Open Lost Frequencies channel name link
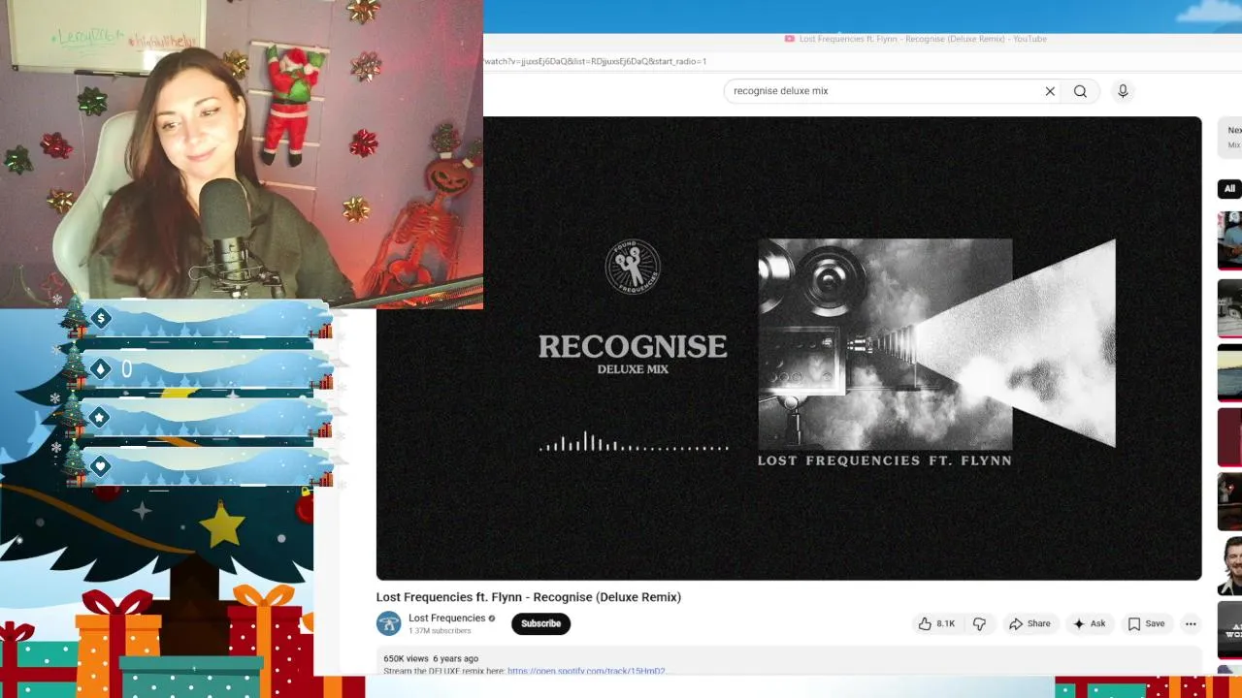 (x=447, y=618)
